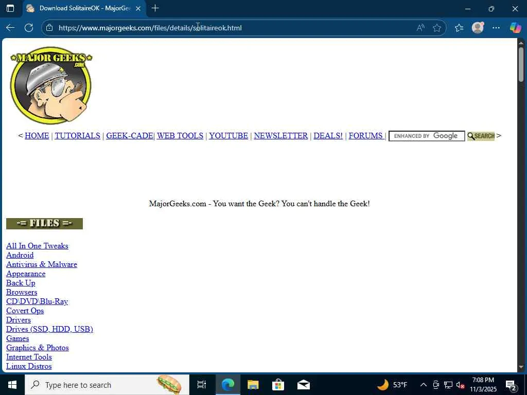Screen dimensions: 527x395
Task: Open a new tab with plus button
Action: pyautogui.click(x=155, y=8)
